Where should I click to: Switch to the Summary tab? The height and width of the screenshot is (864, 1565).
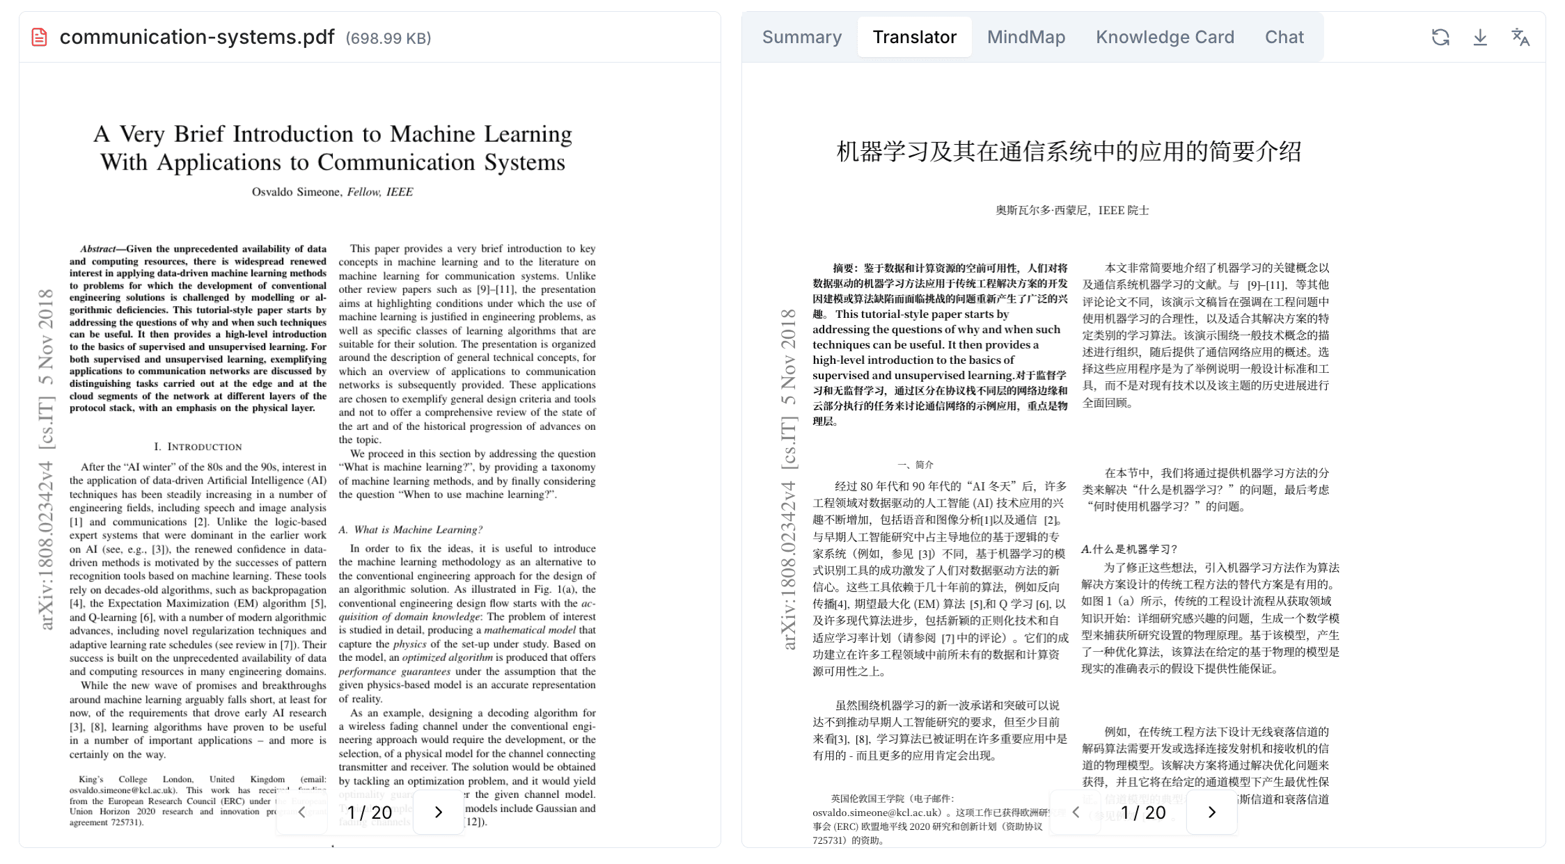801,37
